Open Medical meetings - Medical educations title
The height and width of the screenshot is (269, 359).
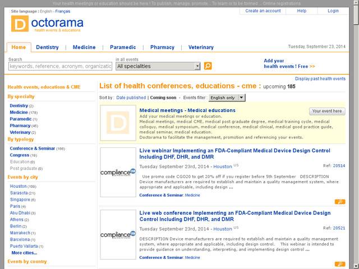187,110
